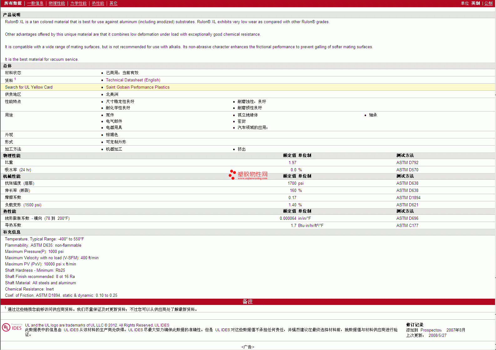Screen dimensions: 496x350
Task: Switch units to 英制
Action: pyautogui.click(x=475, y=3)
